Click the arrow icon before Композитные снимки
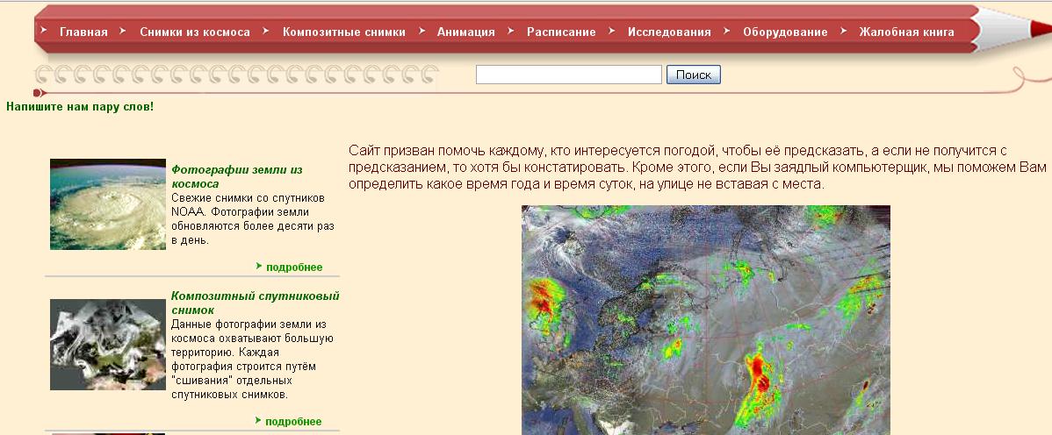 point(266,30)
